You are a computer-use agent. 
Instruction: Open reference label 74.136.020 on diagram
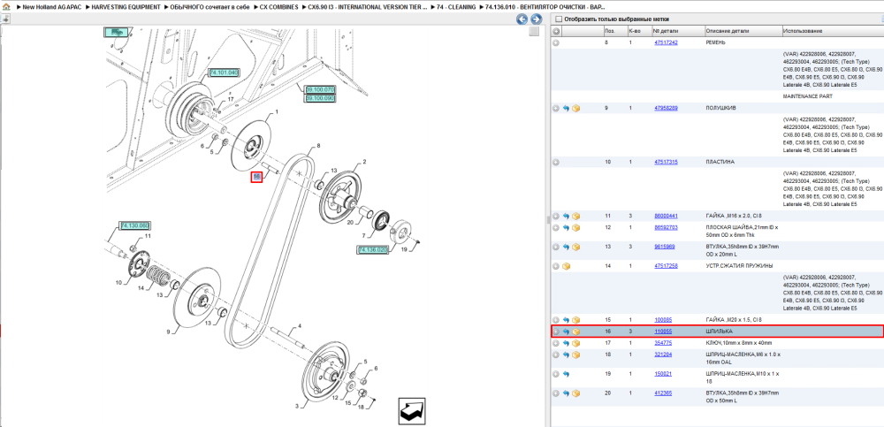(373, 250)
